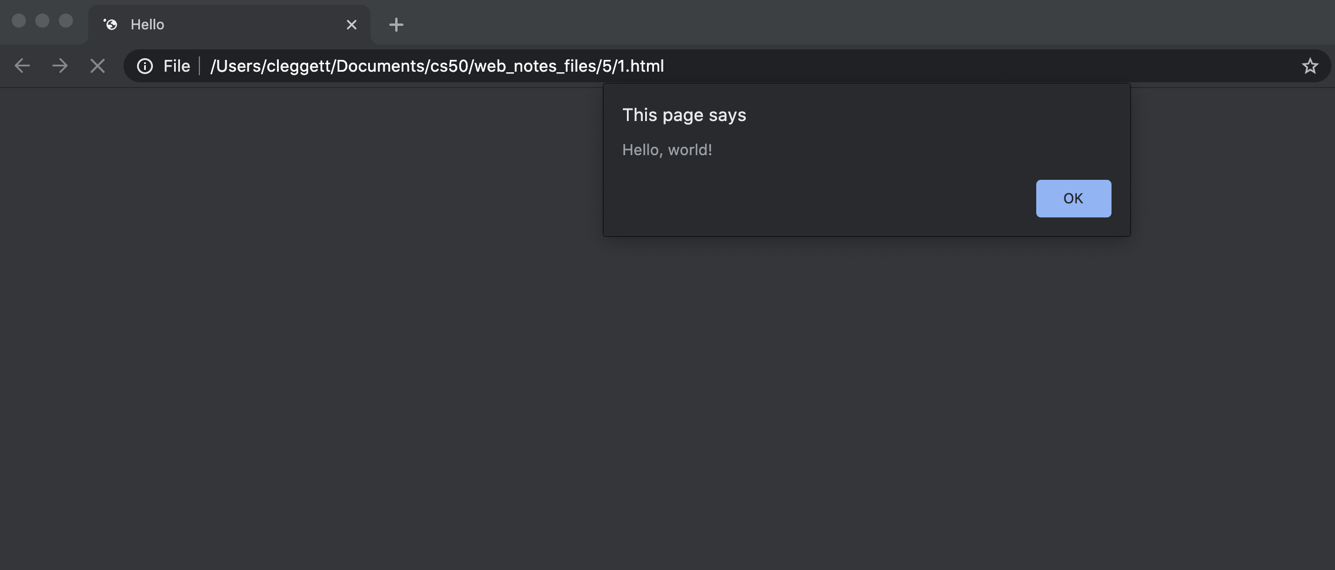Image resolution: width=1335 pixels, height=570 pixels.
Task: Click the "This page says" dialog heading
Action: coord(684,115)
